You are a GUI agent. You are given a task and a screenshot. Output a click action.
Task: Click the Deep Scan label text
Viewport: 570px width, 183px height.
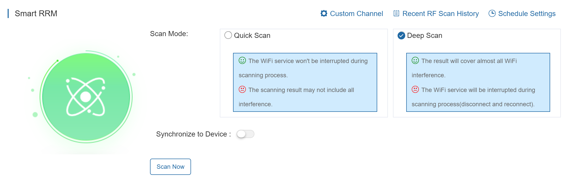(x=425, y=36)
